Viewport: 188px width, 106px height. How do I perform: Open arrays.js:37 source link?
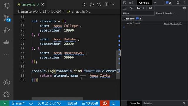point(172,24)
